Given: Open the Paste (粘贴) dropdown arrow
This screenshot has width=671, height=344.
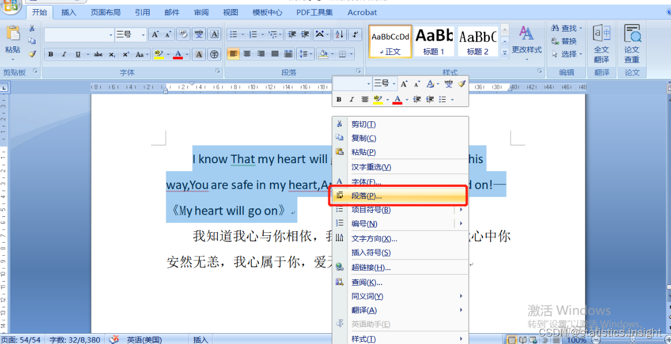Looking at the screenshot, I should click(13, 60).
